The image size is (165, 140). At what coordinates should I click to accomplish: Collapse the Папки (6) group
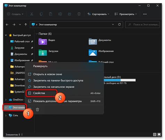click(x=37, y=34)
